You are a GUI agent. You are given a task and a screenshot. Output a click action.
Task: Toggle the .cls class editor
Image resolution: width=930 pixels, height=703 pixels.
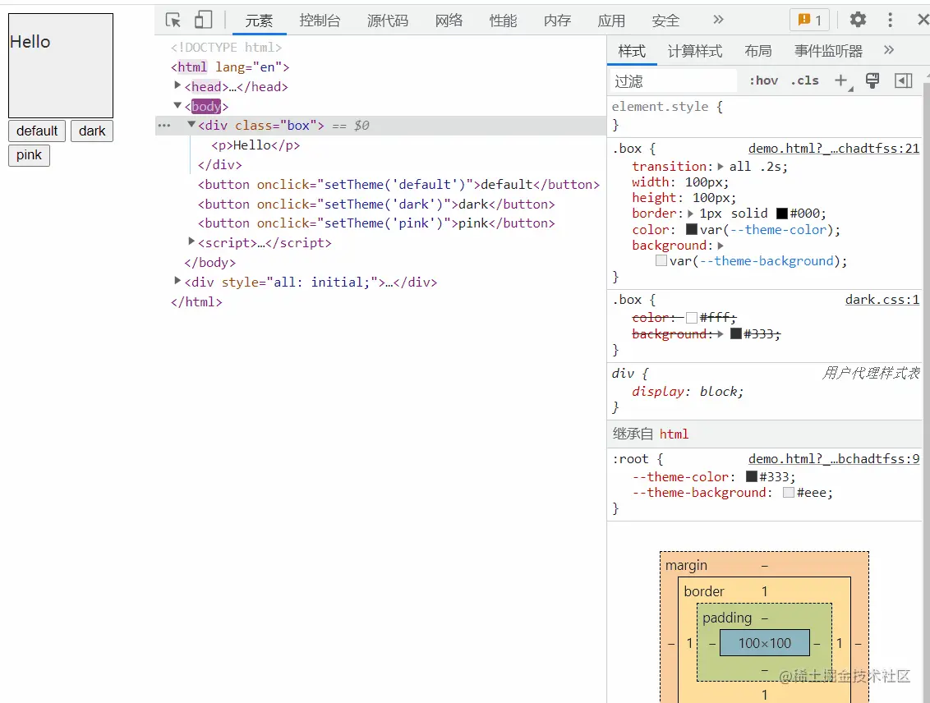click(x=804, y=80)
